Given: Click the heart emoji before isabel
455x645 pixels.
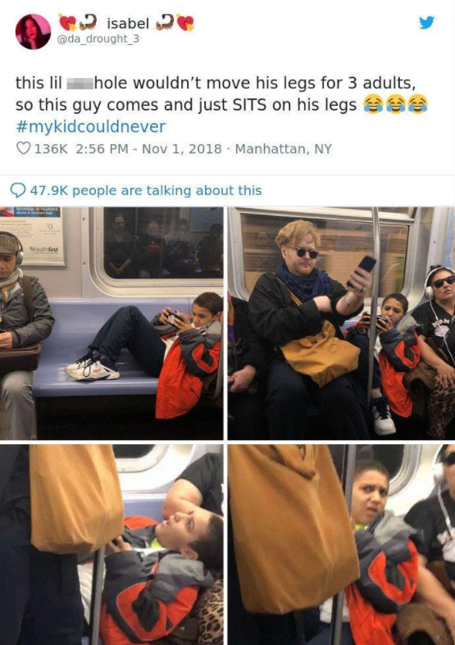Looking at the screenshot, I should 67,23.
